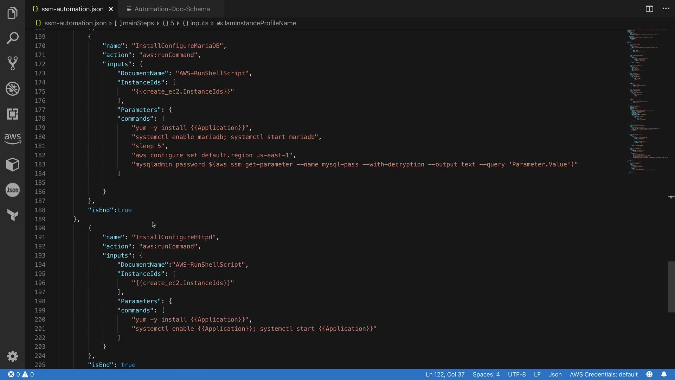Open the Search panel icon
This screenshot has height=380, width=675.
13,38
